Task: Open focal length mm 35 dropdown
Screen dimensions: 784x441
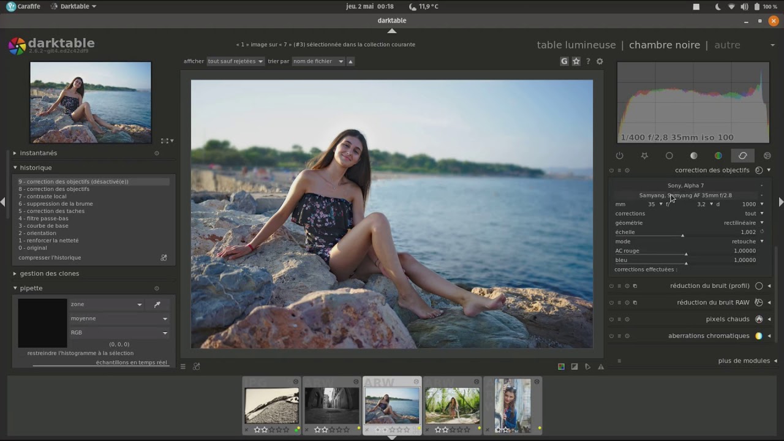Action: pyautogui.click(x=639, y=204)
